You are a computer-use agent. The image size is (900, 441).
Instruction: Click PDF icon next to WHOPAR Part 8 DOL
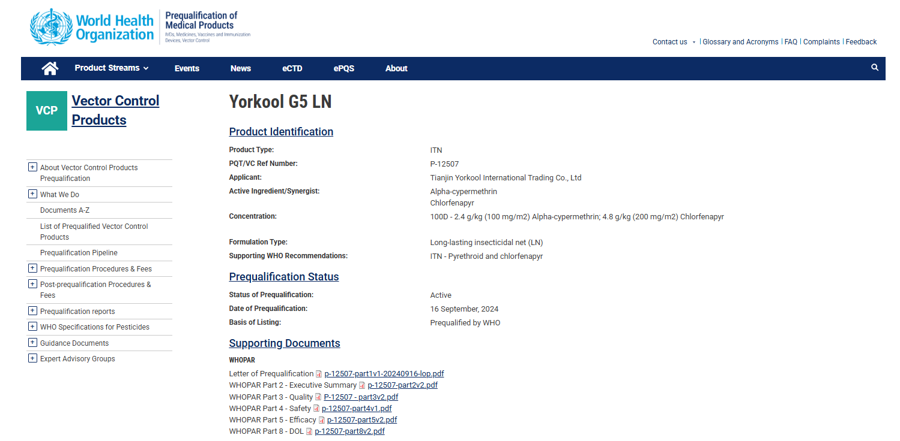pos(309,431)
